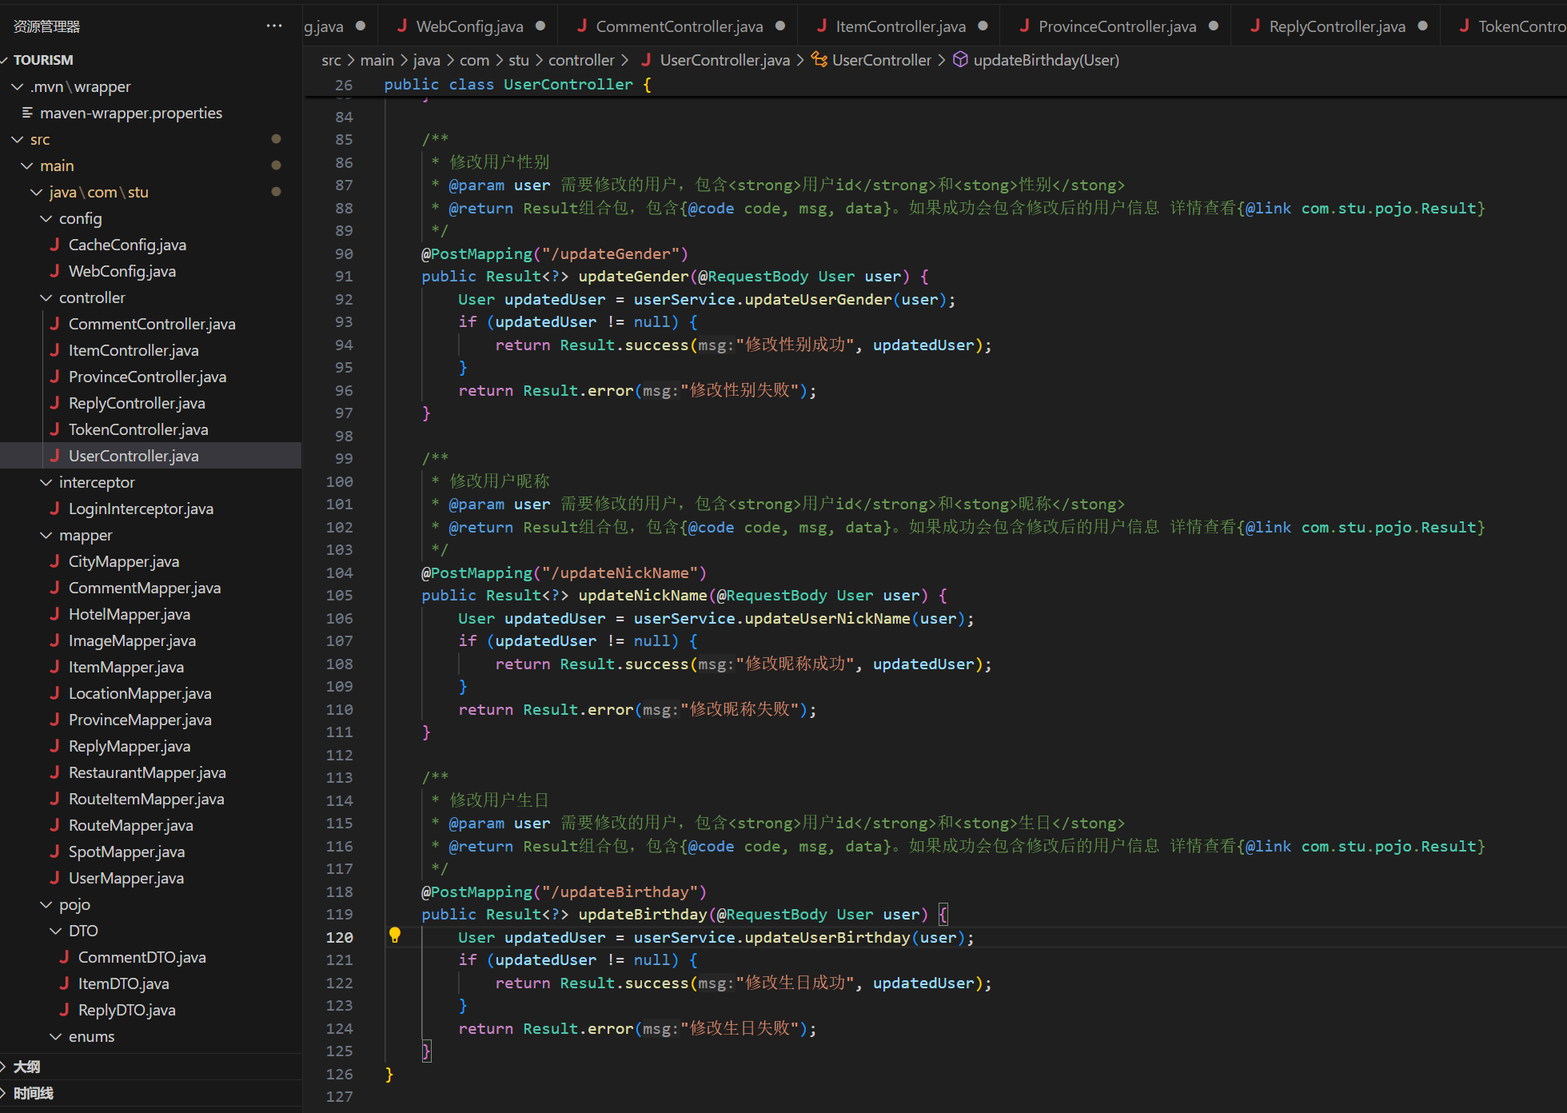Switch to the ProvinceController.java tab
1567x1113 pixels.
1116,26
